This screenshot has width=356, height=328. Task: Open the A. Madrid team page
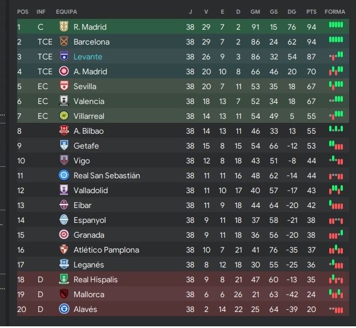coord(90,71)
